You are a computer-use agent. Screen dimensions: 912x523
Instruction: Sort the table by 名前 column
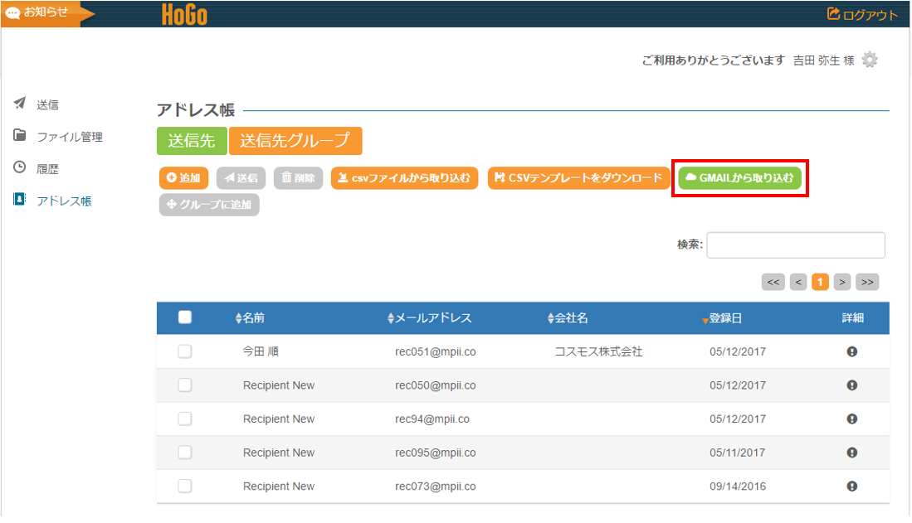point(251,318)
